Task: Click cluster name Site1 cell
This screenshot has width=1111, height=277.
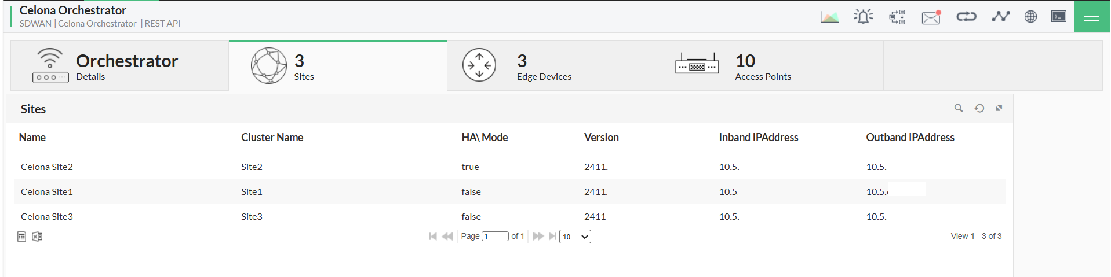Action: 252,191
